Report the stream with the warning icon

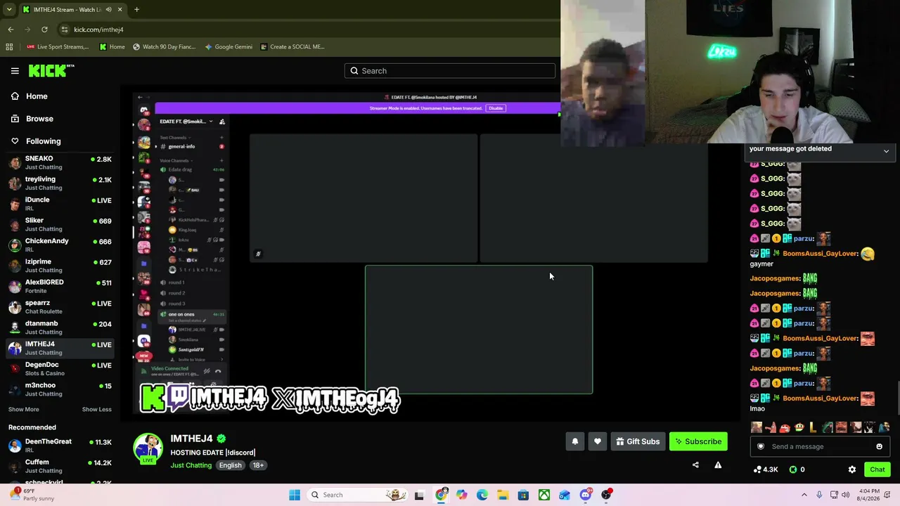[718, 465]
